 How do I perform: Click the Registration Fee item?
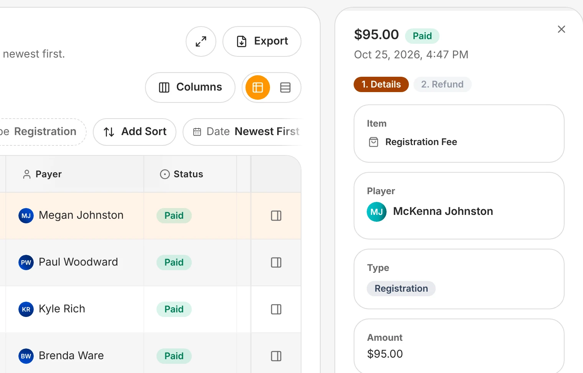pos(421,142)
